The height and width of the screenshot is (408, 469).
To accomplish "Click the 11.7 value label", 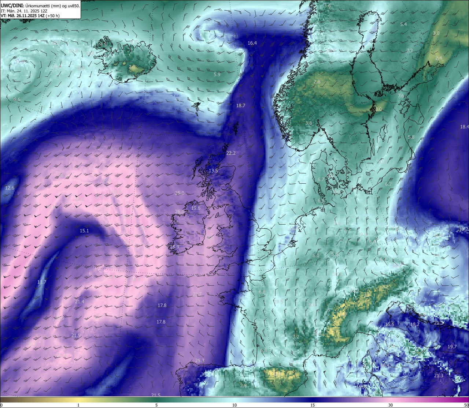I will [x=42, y=282].
